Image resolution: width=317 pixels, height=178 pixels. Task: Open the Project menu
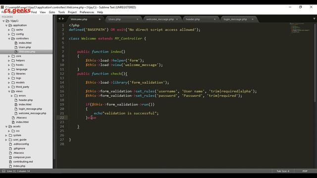click(x=72, y=12)
